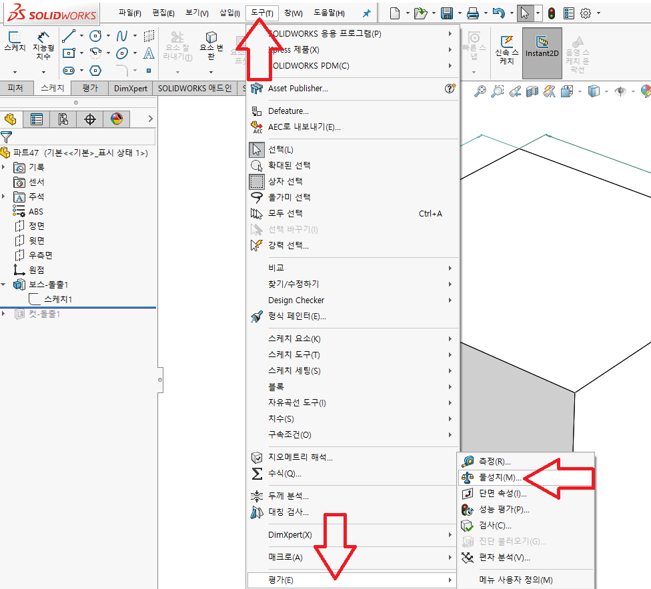Select 상자 선택 in the Tools menu
Image resolution: width=651 pixels, height=589 pixels.
tap(352, 181)
